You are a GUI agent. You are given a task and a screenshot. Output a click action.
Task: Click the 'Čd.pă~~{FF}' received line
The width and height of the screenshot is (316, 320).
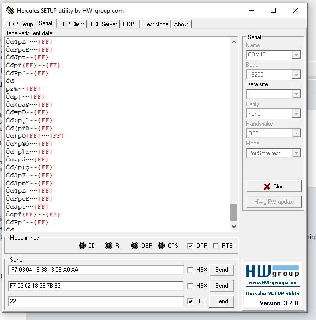point(27,160)
